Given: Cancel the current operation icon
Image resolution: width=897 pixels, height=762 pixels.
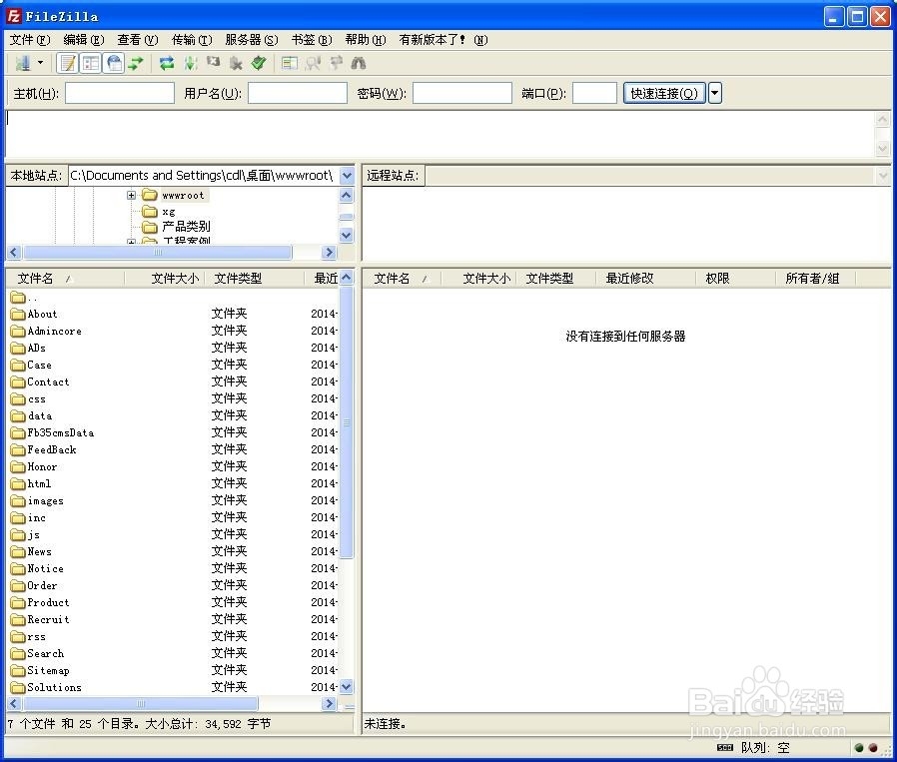Looking at the screenshot, I should point(214,62).
